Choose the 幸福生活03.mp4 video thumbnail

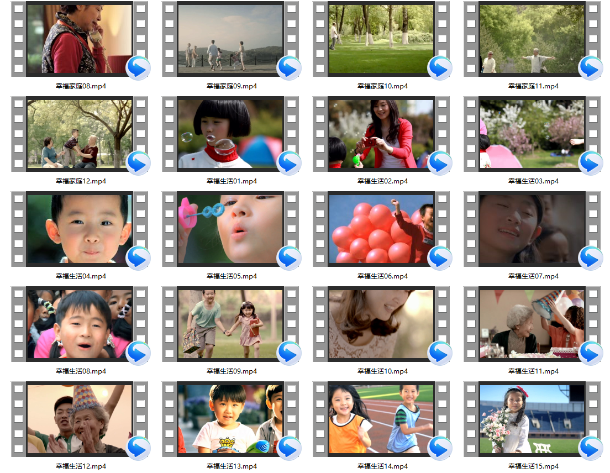click(532, 134)
